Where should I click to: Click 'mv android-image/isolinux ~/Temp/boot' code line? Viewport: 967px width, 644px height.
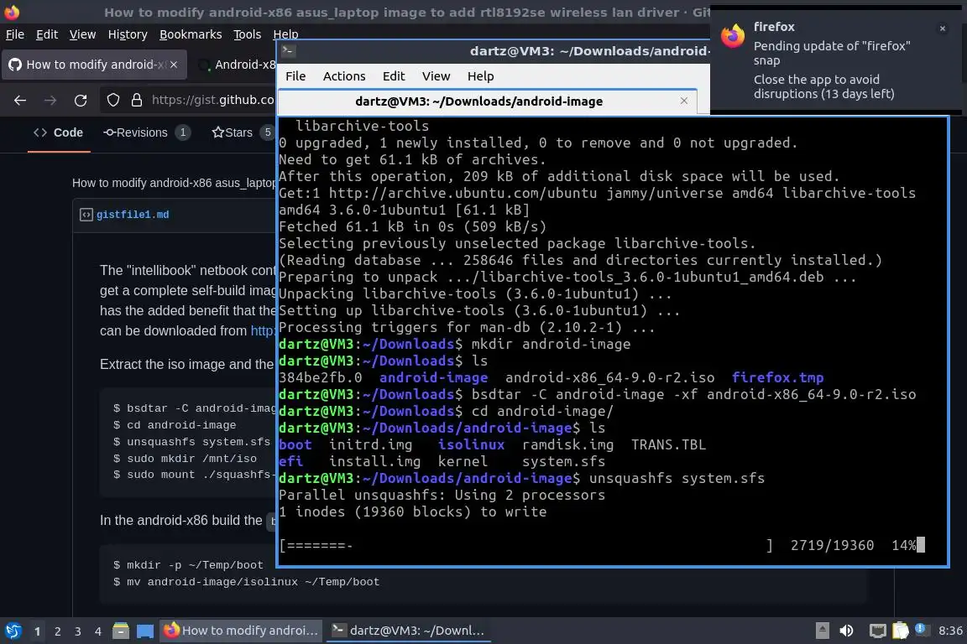(246, 582)
